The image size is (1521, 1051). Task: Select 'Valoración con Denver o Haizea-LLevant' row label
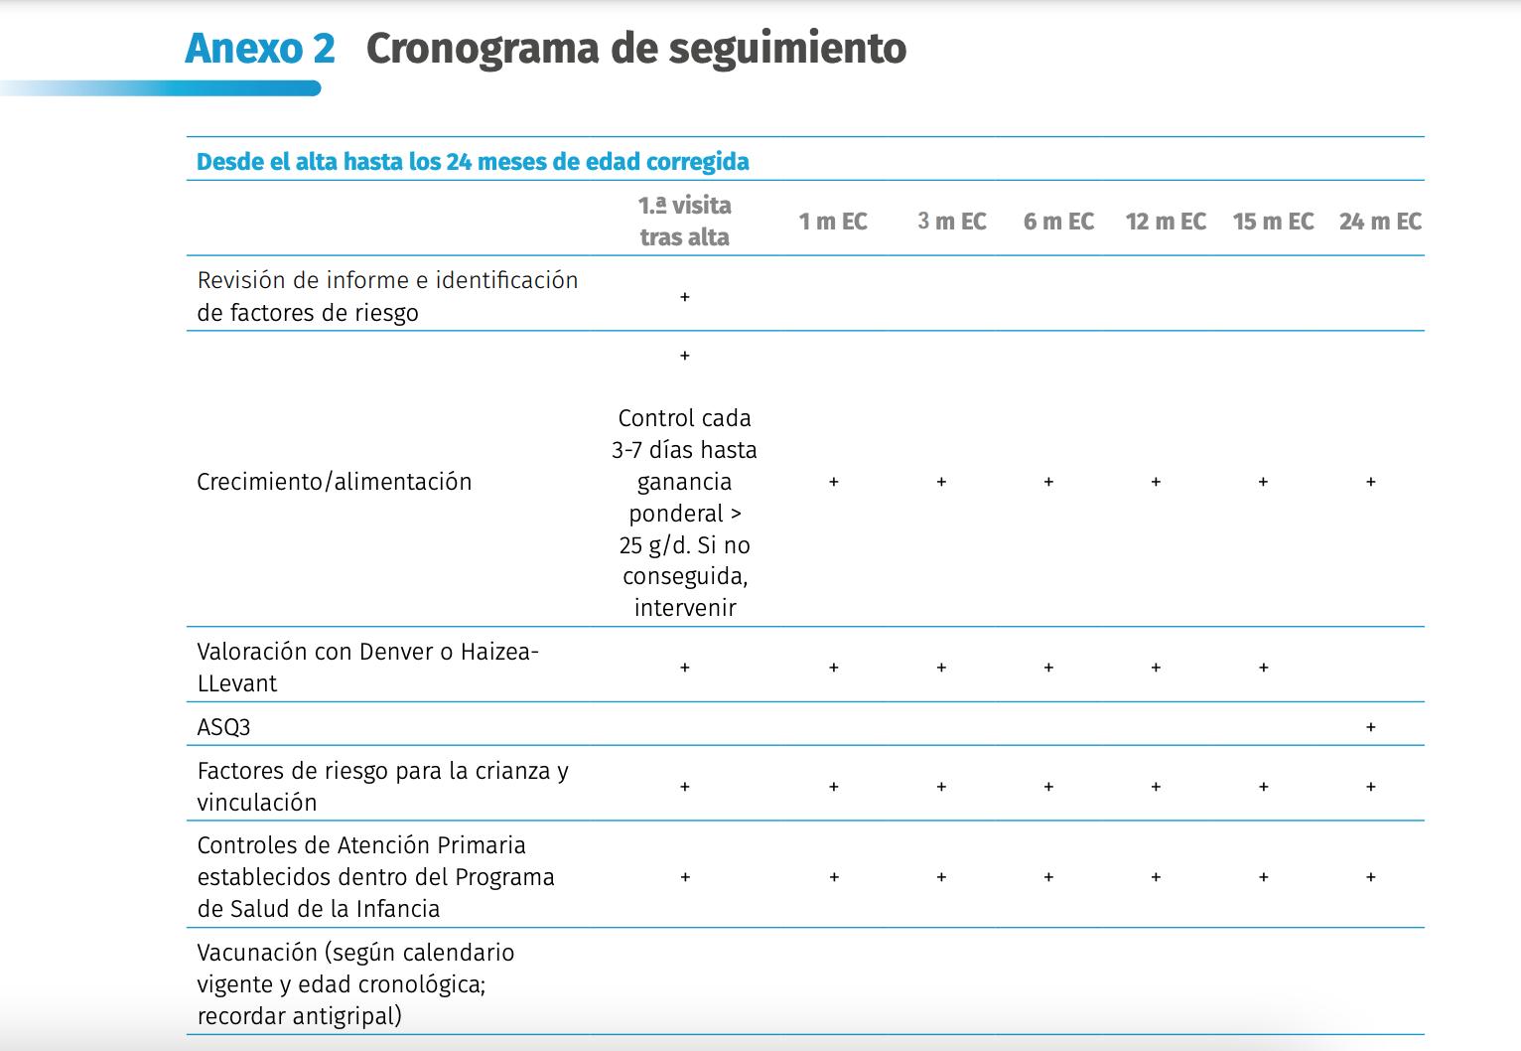(368, 668)
